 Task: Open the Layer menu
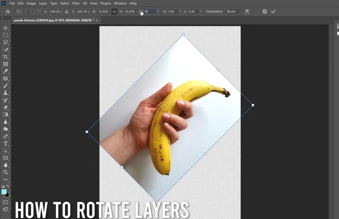coord(43,3)
